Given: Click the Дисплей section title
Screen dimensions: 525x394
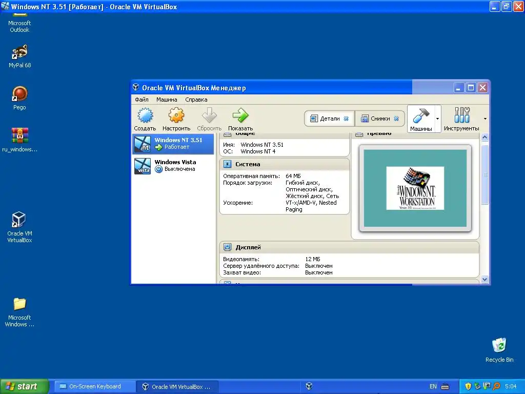Looking at the screenshot, I should pos(248,247).
